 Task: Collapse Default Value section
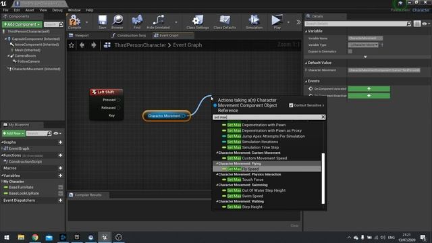coord(306,63)
